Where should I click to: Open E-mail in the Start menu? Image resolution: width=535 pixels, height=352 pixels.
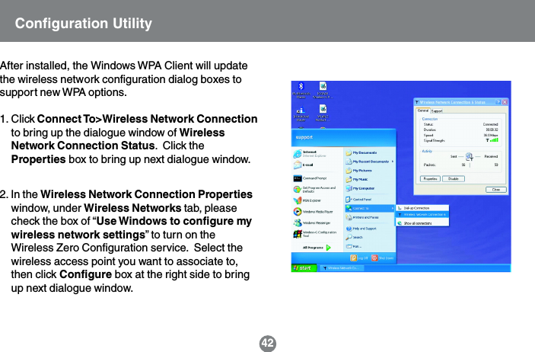pos(304,165)
